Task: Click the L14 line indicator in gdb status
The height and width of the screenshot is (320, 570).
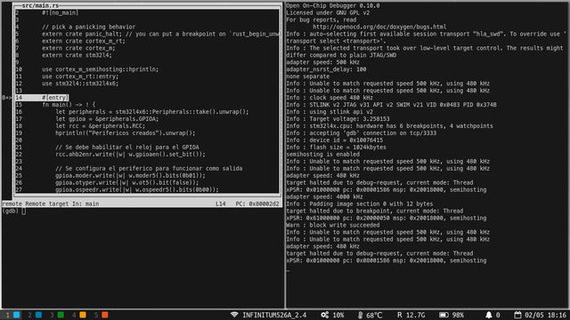Action: pyautogui.click(x=221, y=204)
